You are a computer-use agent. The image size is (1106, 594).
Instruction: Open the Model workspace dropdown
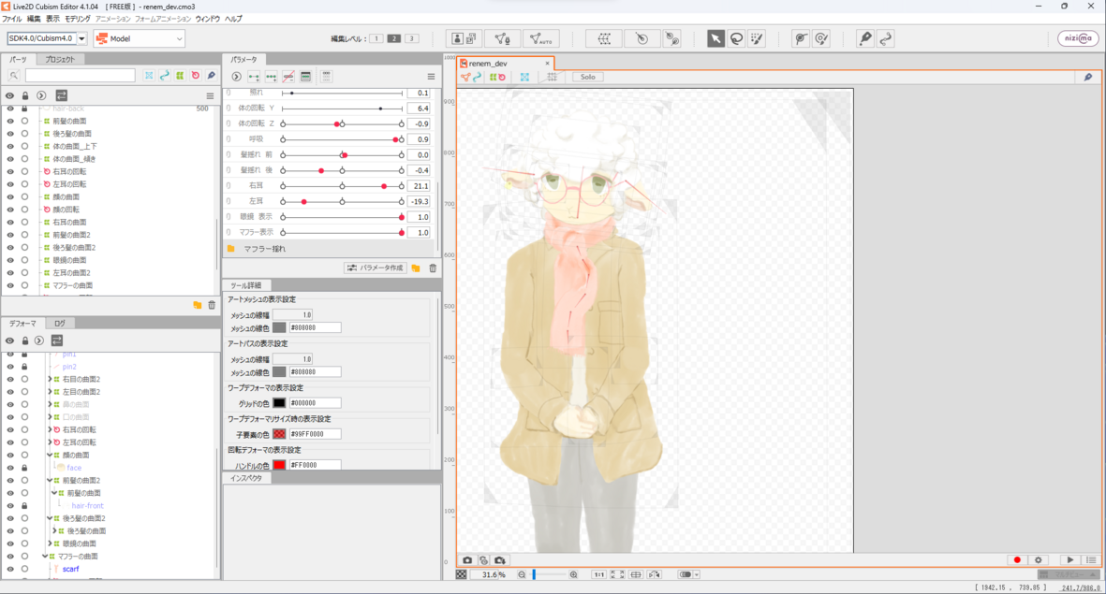139,38
